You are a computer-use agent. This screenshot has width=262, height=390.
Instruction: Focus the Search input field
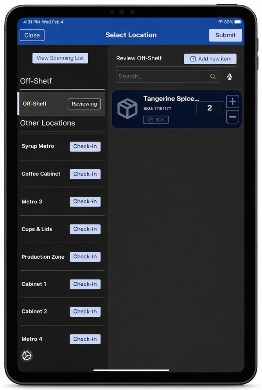(x=167, y=76)
